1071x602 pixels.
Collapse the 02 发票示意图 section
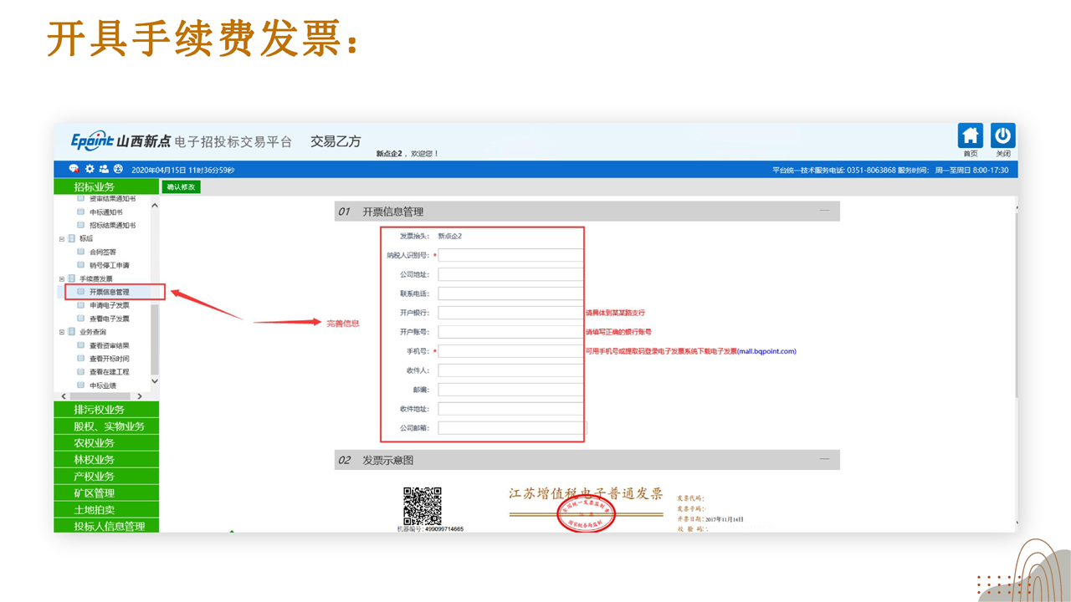tap(825, 460)
